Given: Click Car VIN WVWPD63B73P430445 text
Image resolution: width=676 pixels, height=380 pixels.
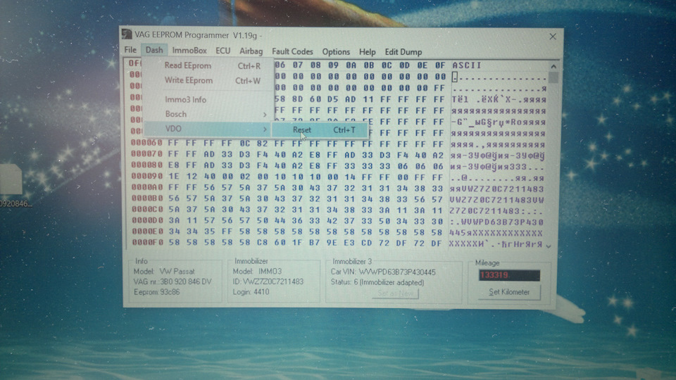Looking at the screenshot, I should 383,272.
